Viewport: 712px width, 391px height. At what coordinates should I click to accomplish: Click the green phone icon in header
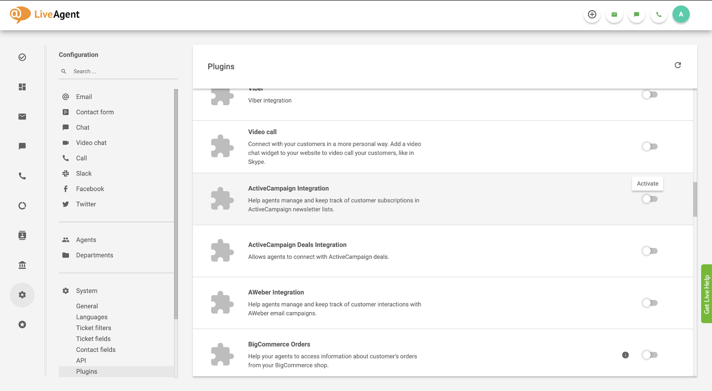659,14
